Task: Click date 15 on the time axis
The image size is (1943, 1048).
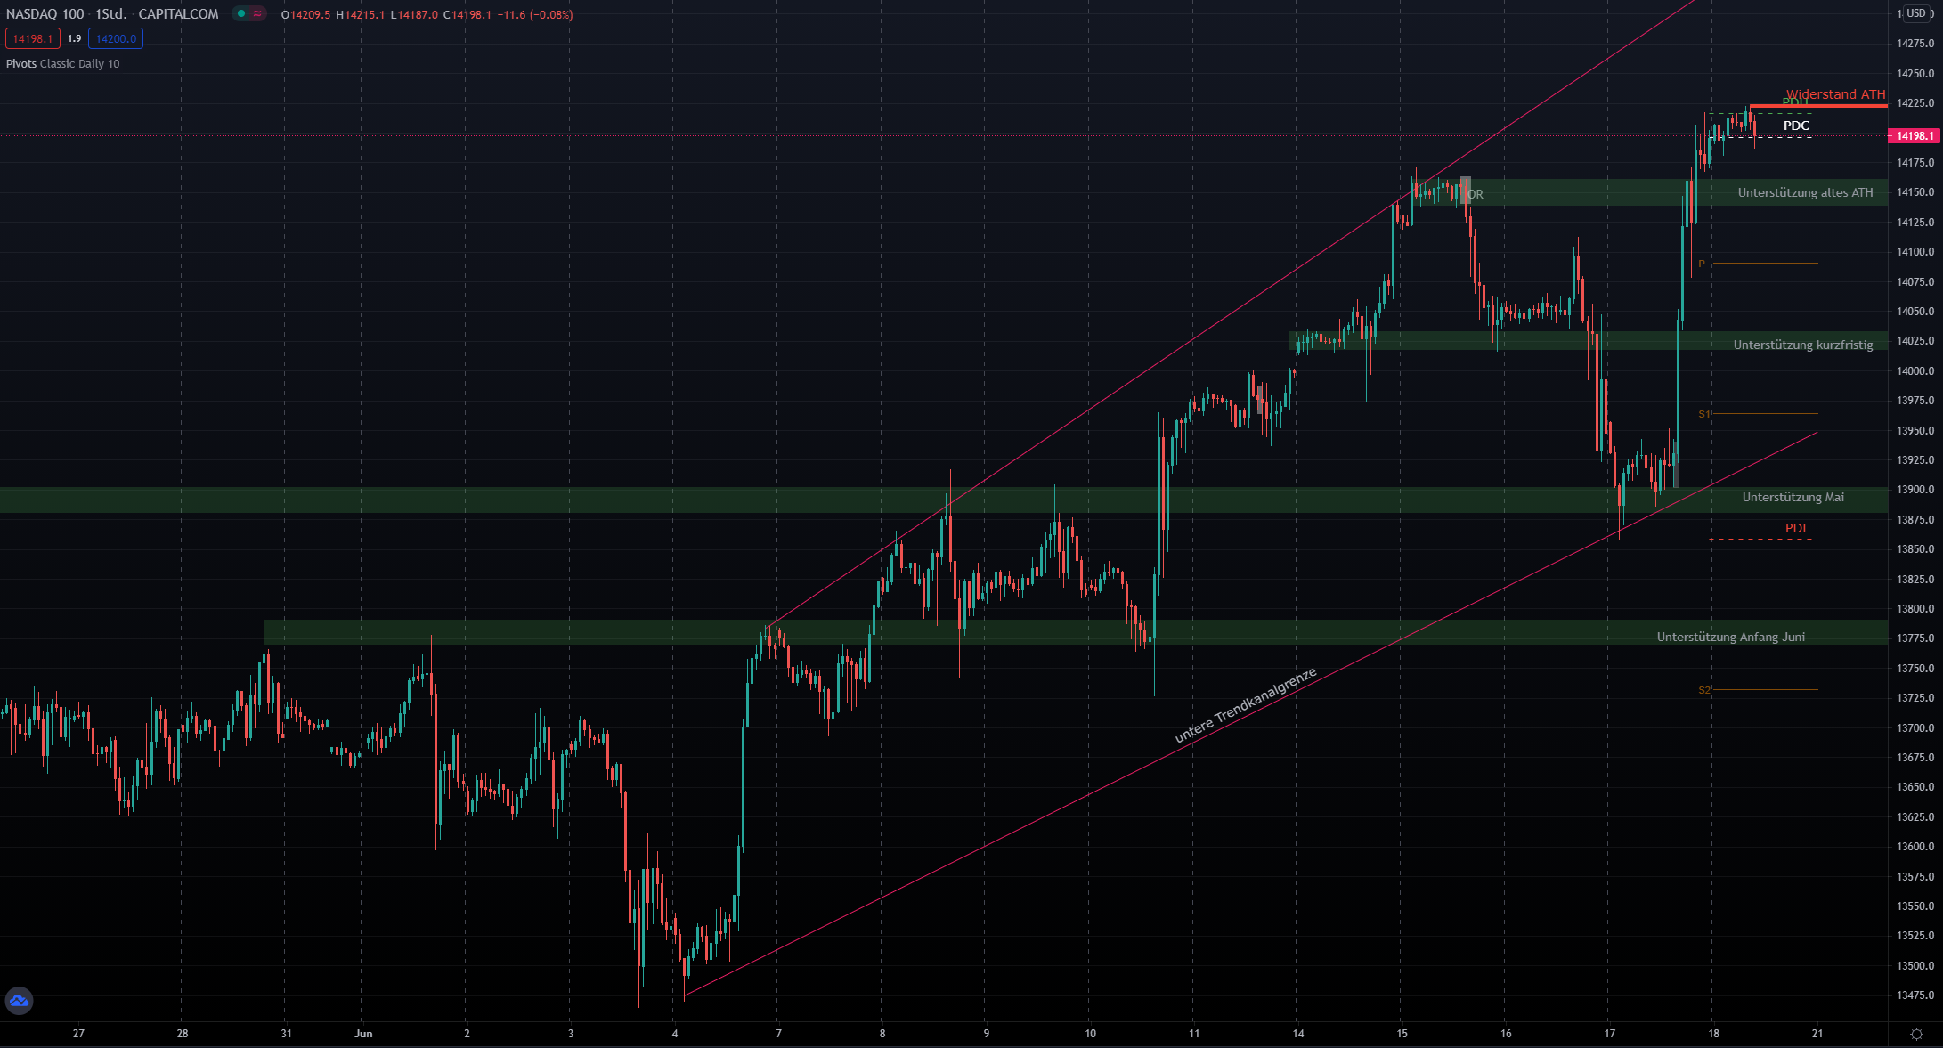Action: tap(1402, 1034)
